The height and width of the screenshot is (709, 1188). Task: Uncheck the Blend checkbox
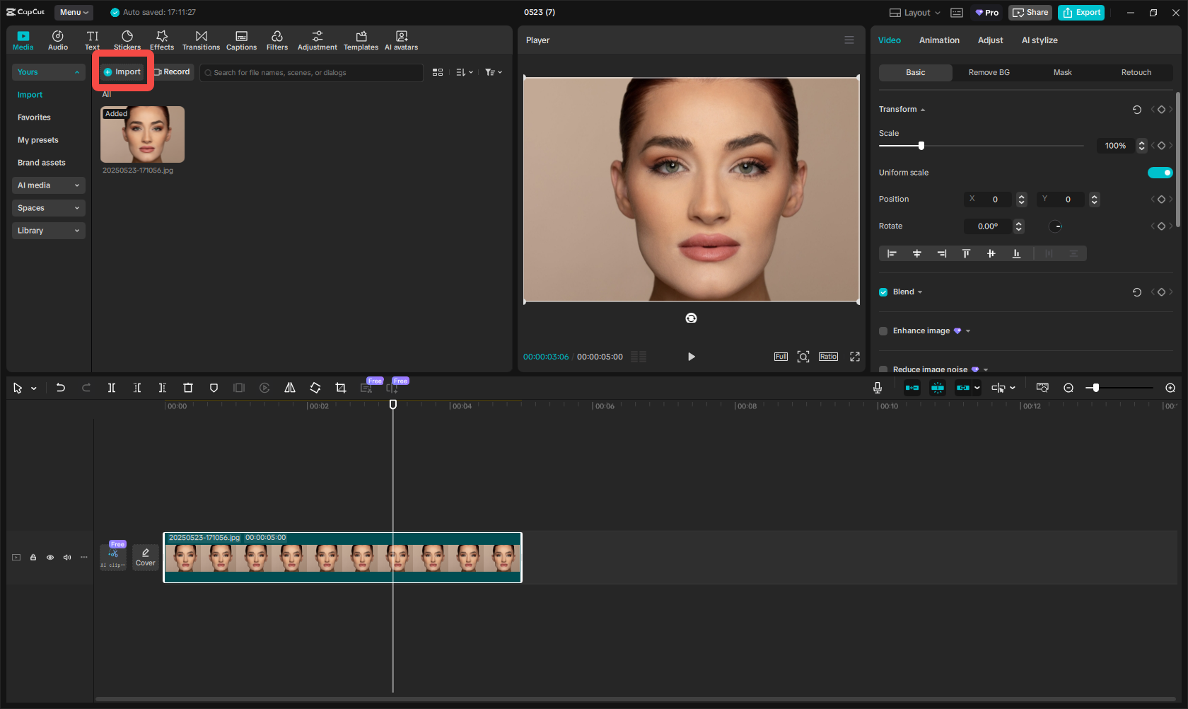(883, 292)
